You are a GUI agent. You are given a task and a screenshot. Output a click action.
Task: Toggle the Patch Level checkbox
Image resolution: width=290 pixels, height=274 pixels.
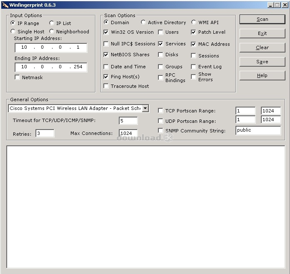pyautogui.click(x=193, y=32)
